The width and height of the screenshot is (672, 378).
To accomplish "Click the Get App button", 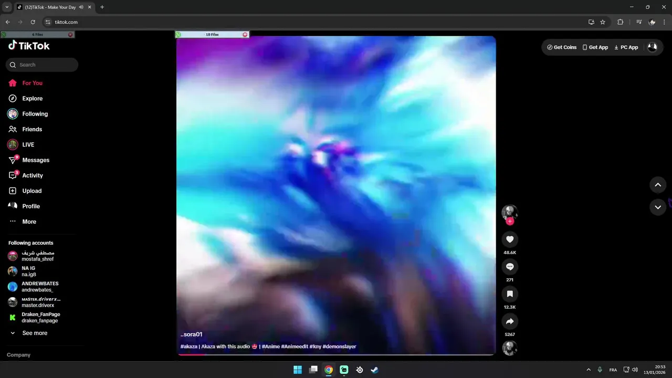I will pos(595,47).
